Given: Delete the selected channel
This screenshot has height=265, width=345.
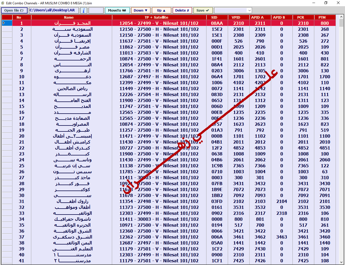Looking at the screenshot, I should point(182,11).
